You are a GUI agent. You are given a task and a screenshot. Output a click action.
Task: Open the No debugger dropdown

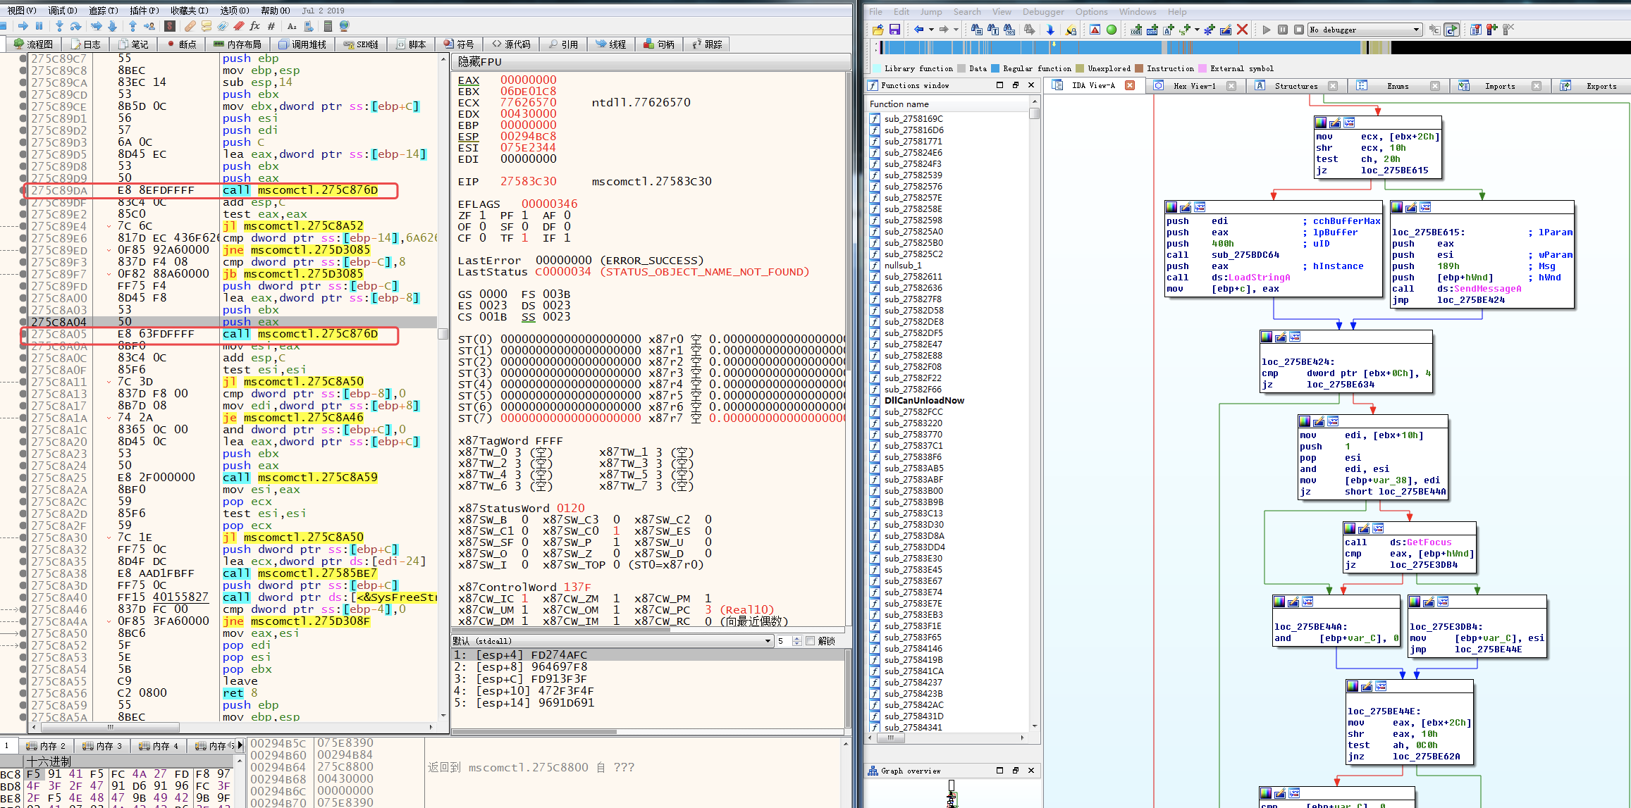click(1416, 30)
